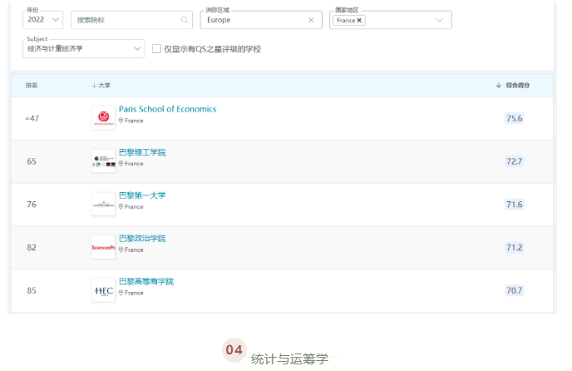
Task: Click the search magnifier icon
Action: (x=185, y=20)
